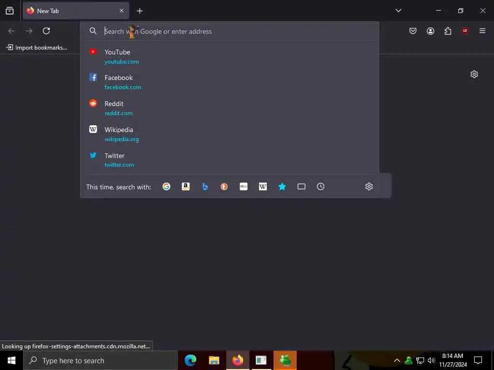Open the Windows Start menu

point(12,360)
